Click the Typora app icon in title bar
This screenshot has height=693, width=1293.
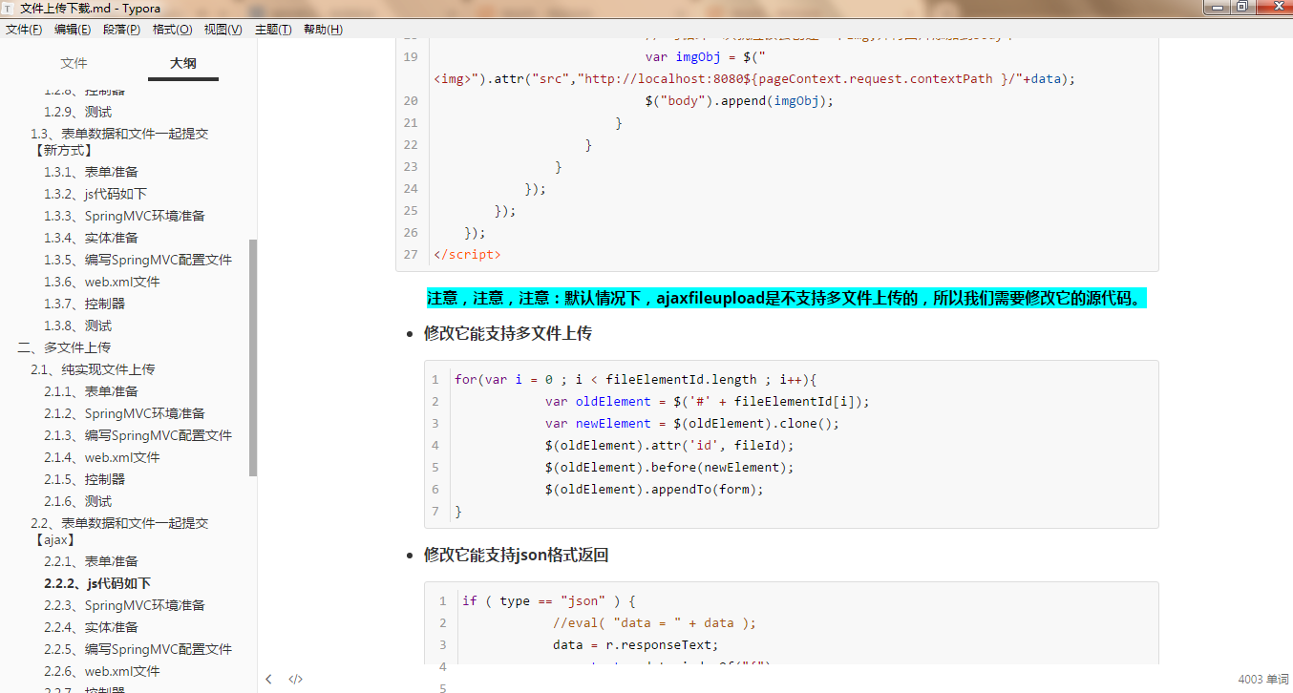click(x=8, y=8)
